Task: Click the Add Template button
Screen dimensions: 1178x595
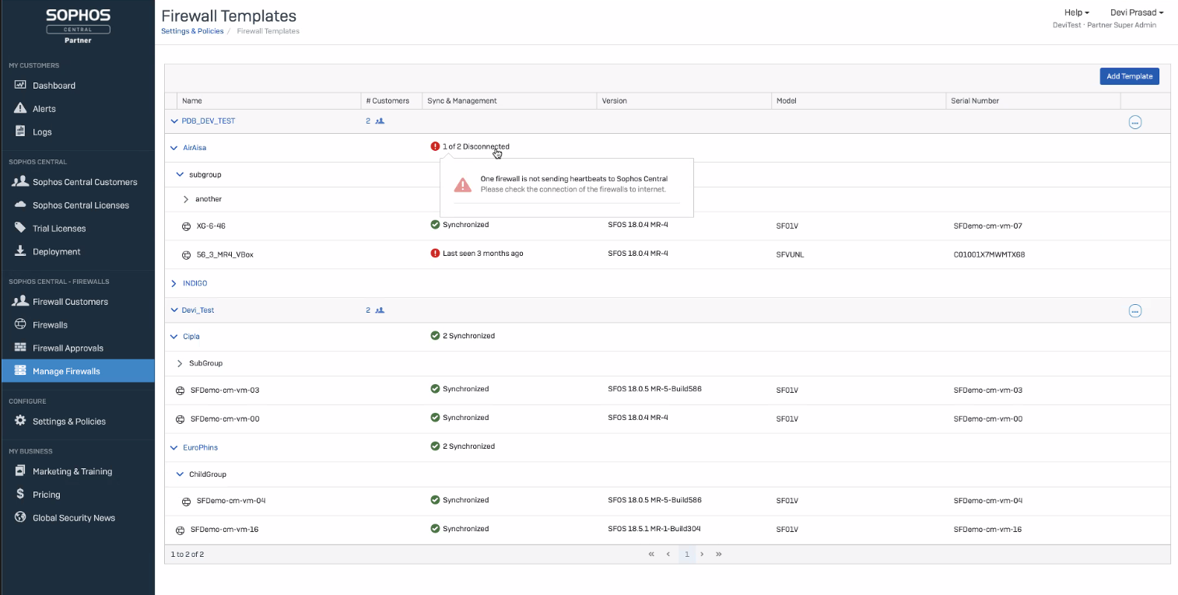Action: [1129, 76]
